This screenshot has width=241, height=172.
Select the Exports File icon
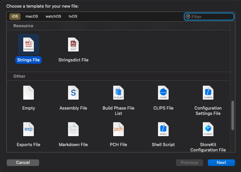tap(29, 129)
